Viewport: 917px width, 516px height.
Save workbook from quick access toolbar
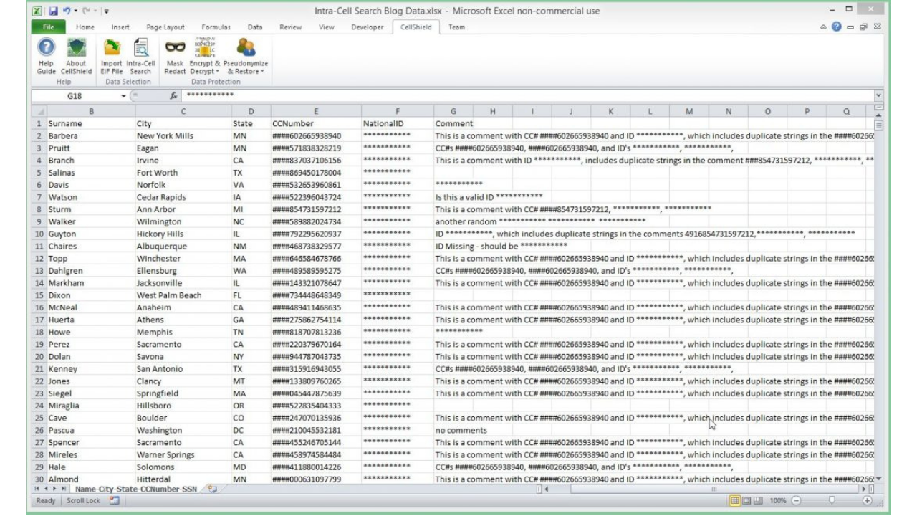pyautogui.click(x=54, y=11)
